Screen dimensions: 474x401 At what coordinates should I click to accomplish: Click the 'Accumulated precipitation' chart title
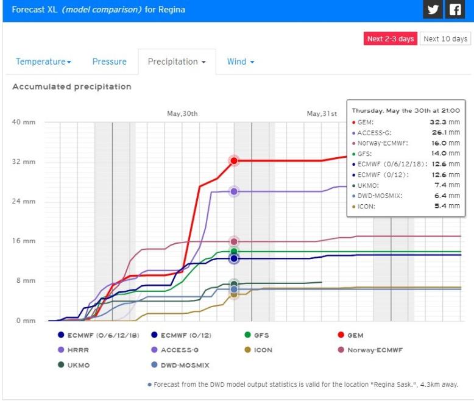(x=72, y=87)
